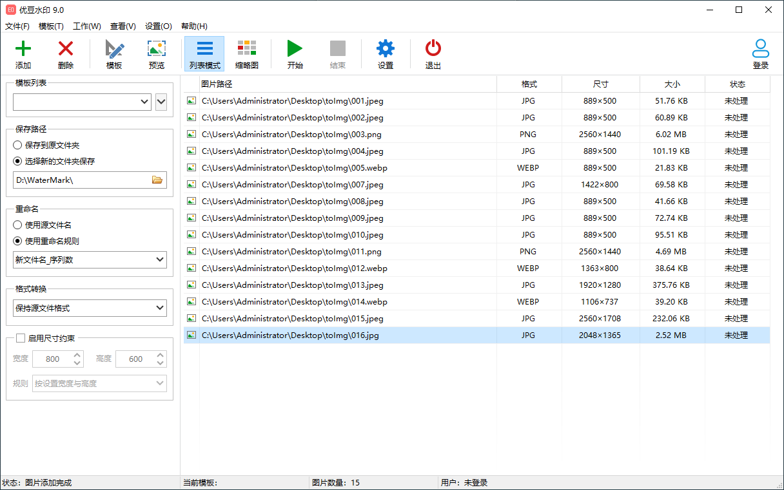Click the folder browse icon beside D:\WaterMark\
This screenshot has width=784, height=490.
coord(157,180)
